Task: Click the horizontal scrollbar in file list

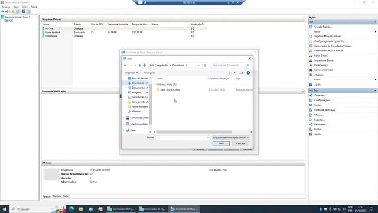Action: click(x=194, y=132)
